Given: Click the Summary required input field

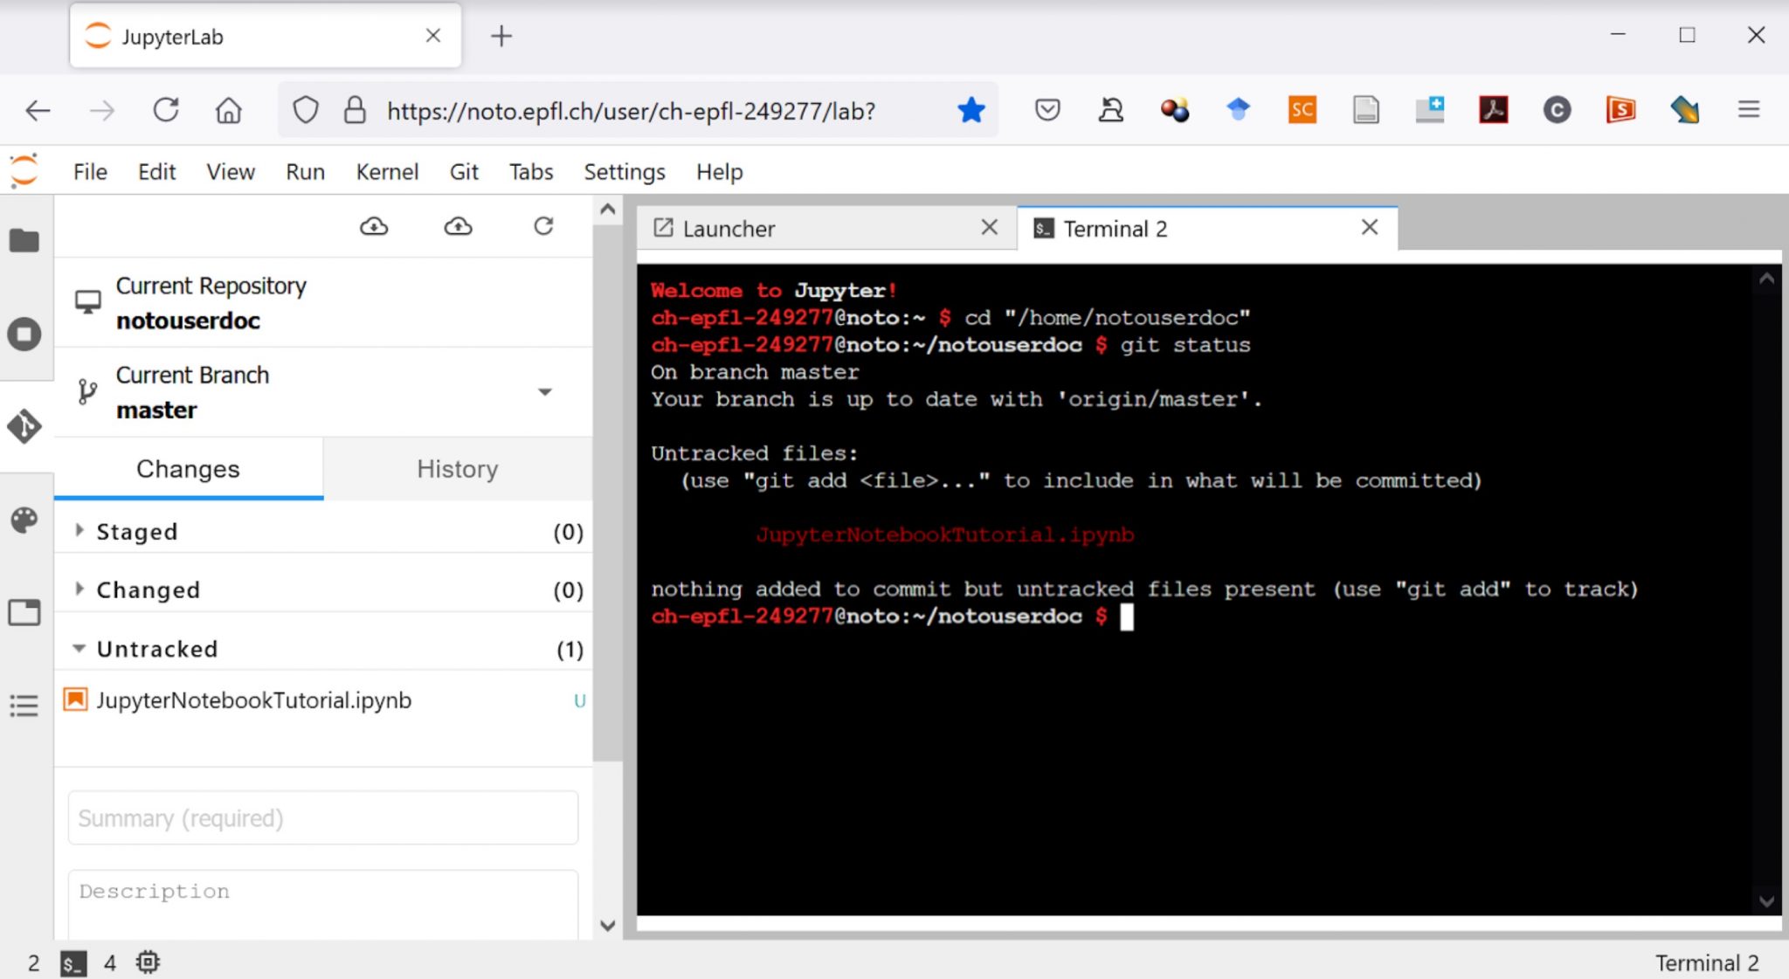Looking at the screenshot, I should tap(321, 818).
